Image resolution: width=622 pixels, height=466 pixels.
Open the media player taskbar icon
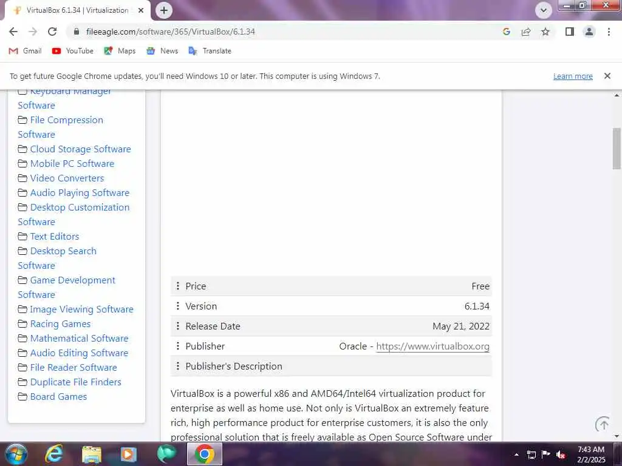click(128, 454)
